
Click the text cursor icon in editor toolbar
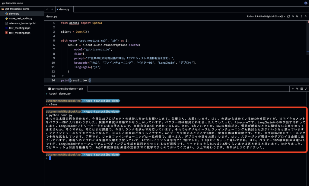pyautogui.click(x=301, y=16)
